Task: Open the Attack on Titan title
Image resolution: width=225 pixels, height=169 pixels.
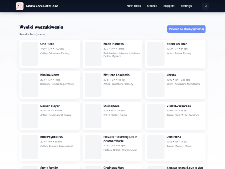Action: tap(177, 44)
